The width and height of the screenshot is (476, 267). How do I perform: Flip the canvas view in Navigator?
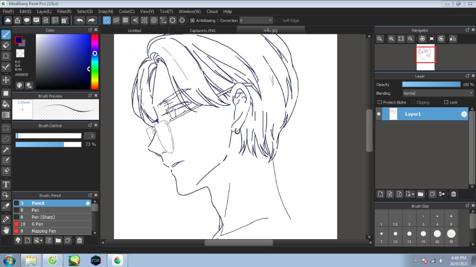[453, 39]
